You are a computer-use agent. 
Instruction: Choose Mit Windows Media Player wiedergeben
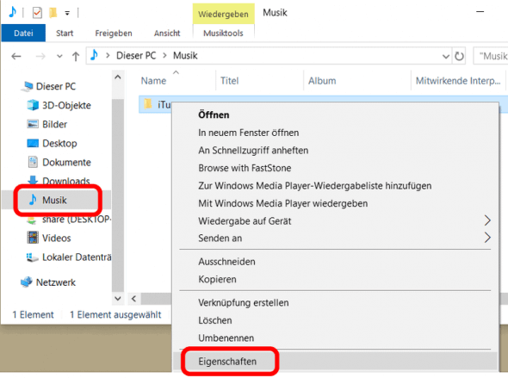click(282, 203)
